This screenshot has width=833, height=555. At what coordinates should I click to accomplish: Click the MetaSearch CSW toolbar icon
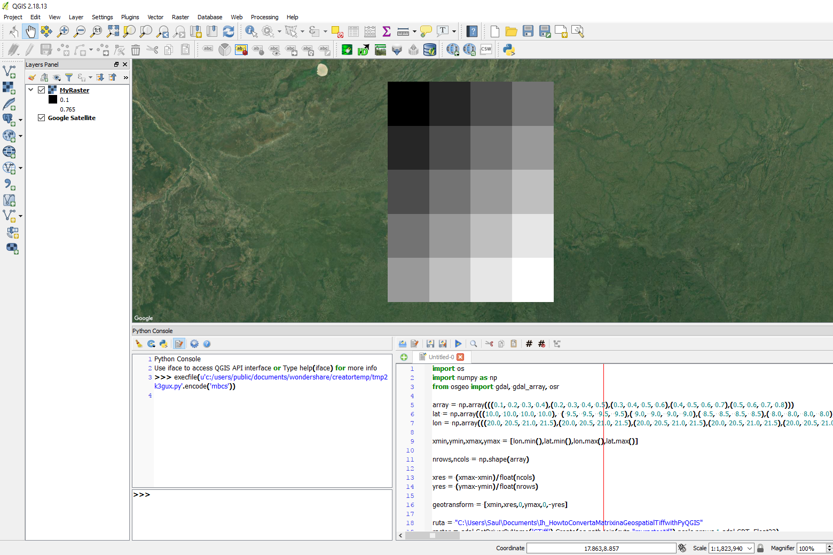[486, 49]
